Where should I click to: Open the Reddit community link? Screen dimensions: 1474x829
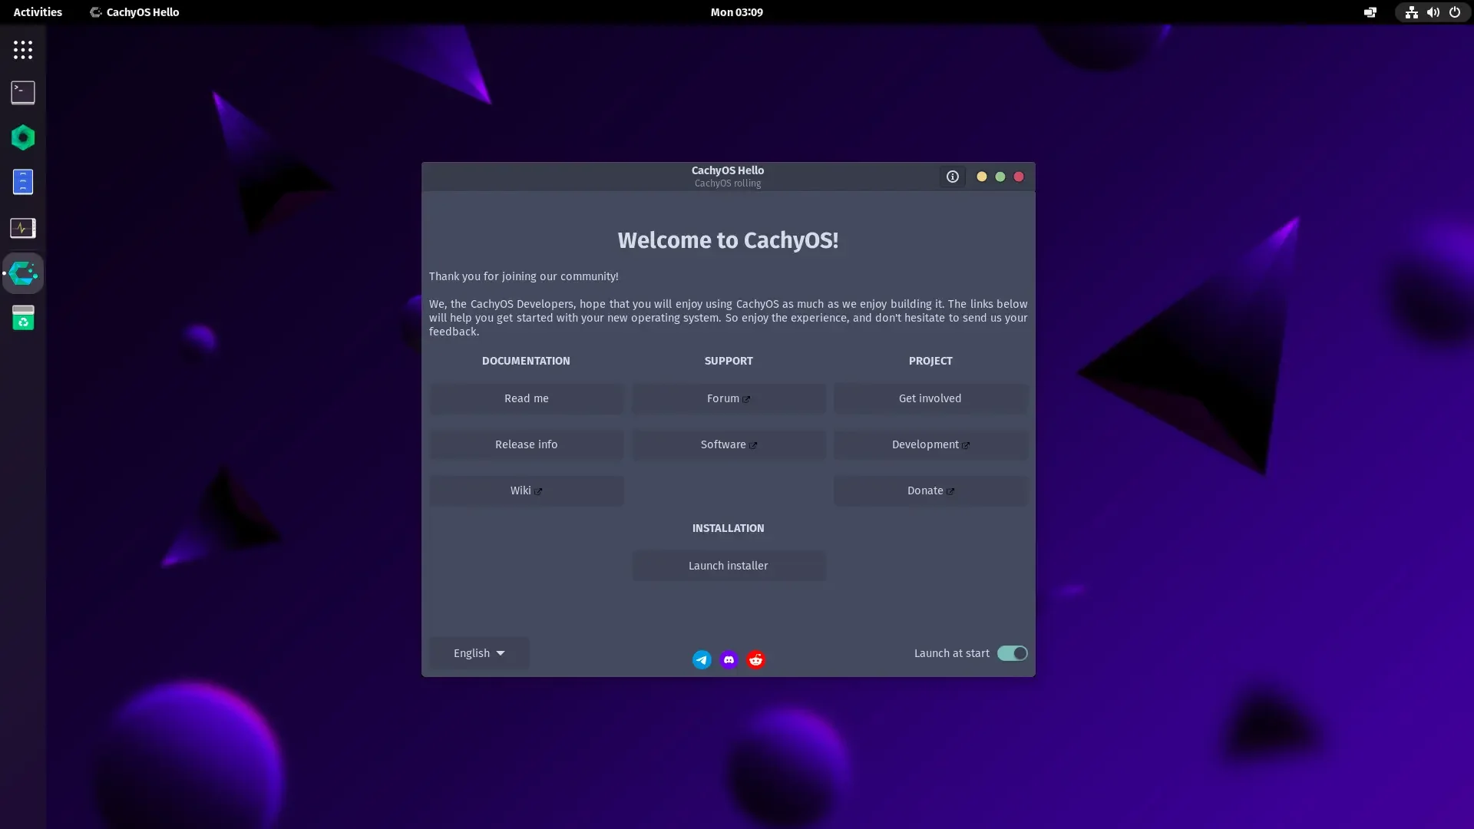click(x=755, y=659)
